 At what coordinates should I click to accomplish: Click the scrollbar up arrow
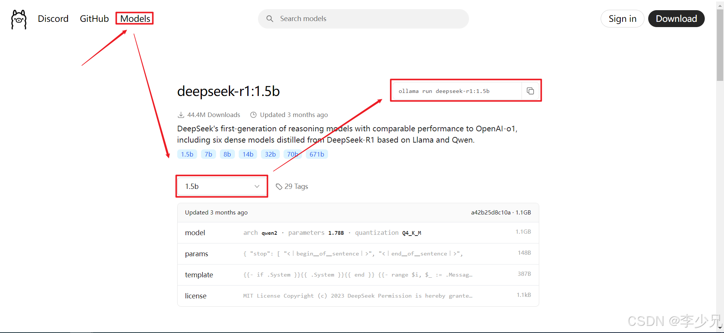[x=720, y=5]
